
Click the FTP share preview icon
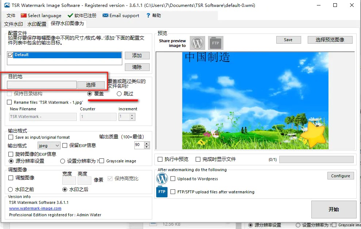click(215, 43)
